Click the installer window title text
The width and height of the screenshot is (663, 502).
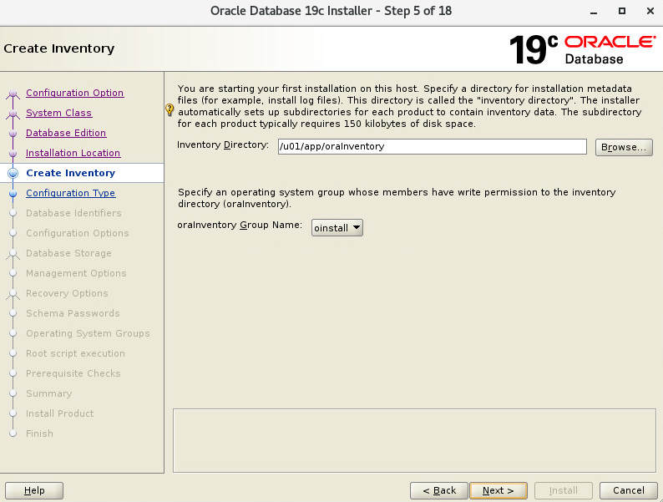point(331,11)
